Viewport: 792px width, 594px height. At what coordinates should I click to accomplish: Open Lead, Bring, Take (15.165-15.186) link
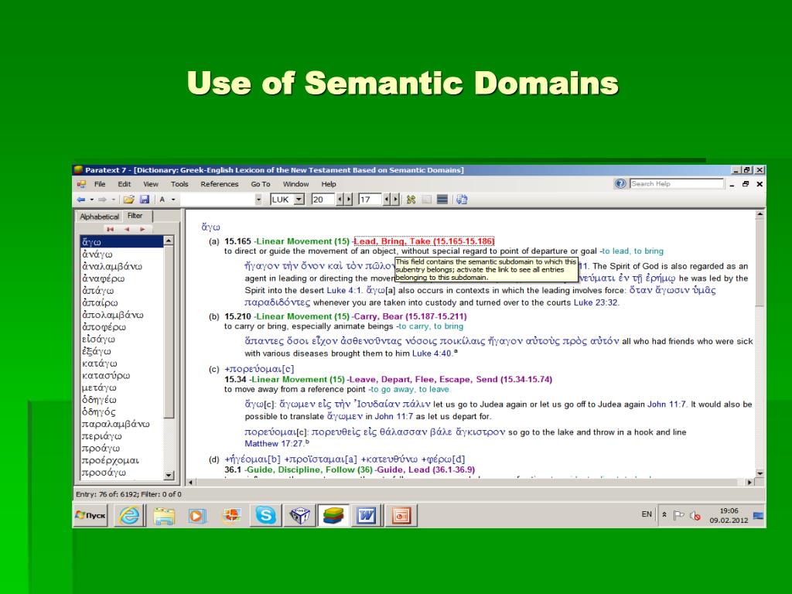click(424, 241)
